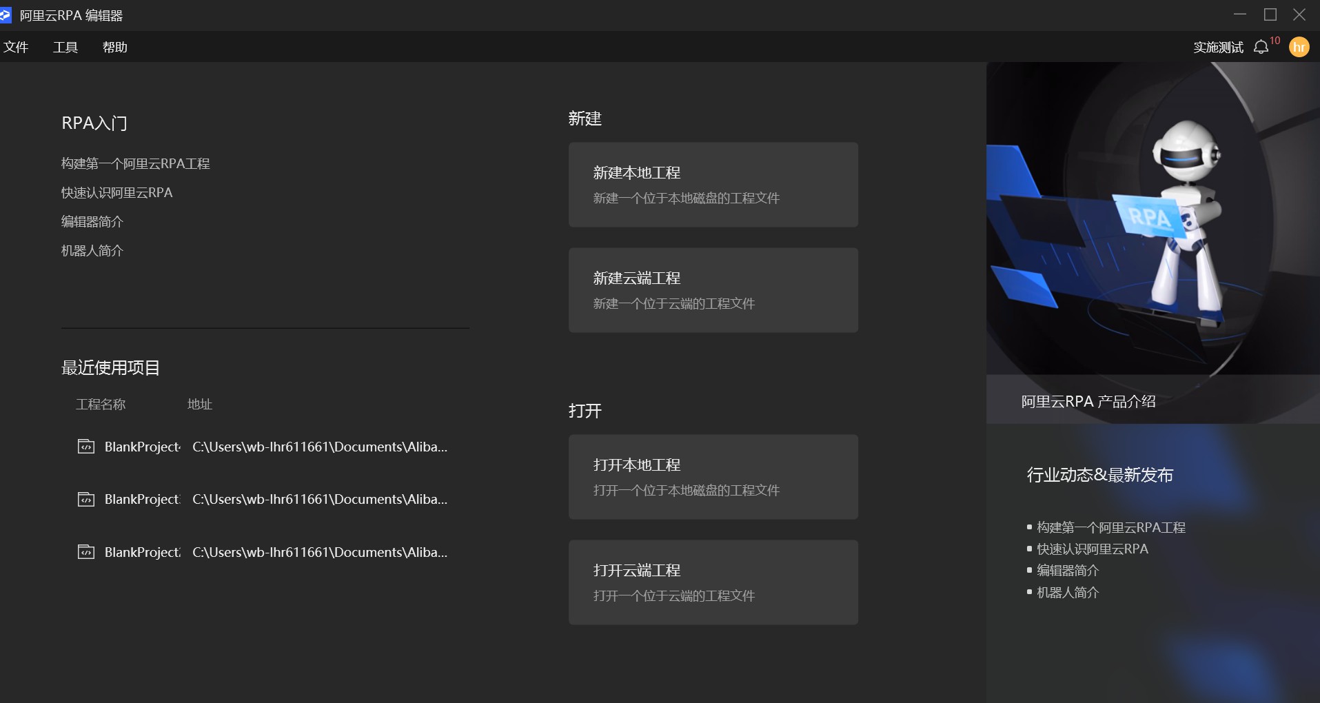The height and width of the screenshot is (703, 1320).
Task: Open 快速认识阿里云RPA under RPA入门
Action: coord(116,192)
